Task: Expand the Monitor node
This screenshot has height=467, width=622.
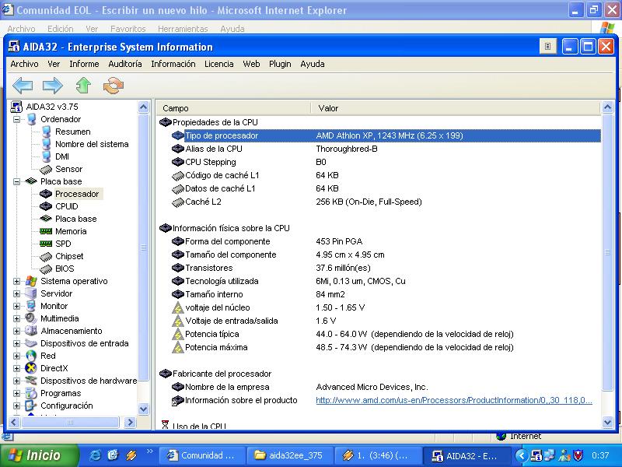Action: (x=16, y=306)
